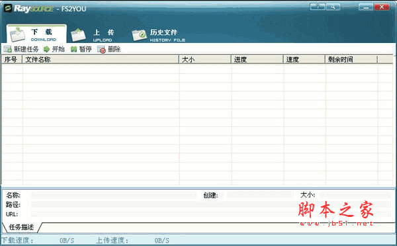Open the 下载 Download tab
Image resolution: width=397 pixels, height=246 pixels.
coord(36,34)
